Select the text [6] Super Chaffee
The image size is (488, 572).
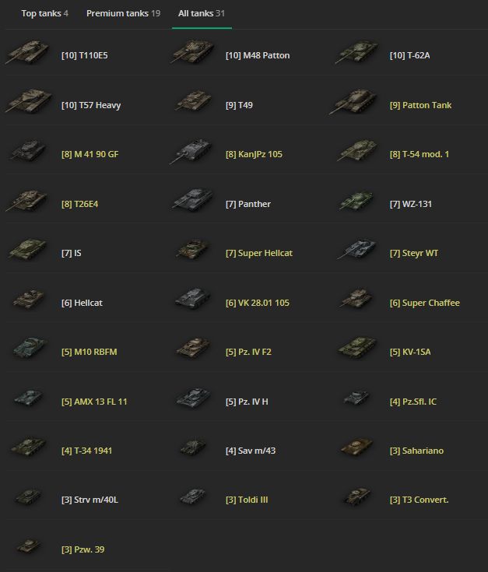point(424,303)
